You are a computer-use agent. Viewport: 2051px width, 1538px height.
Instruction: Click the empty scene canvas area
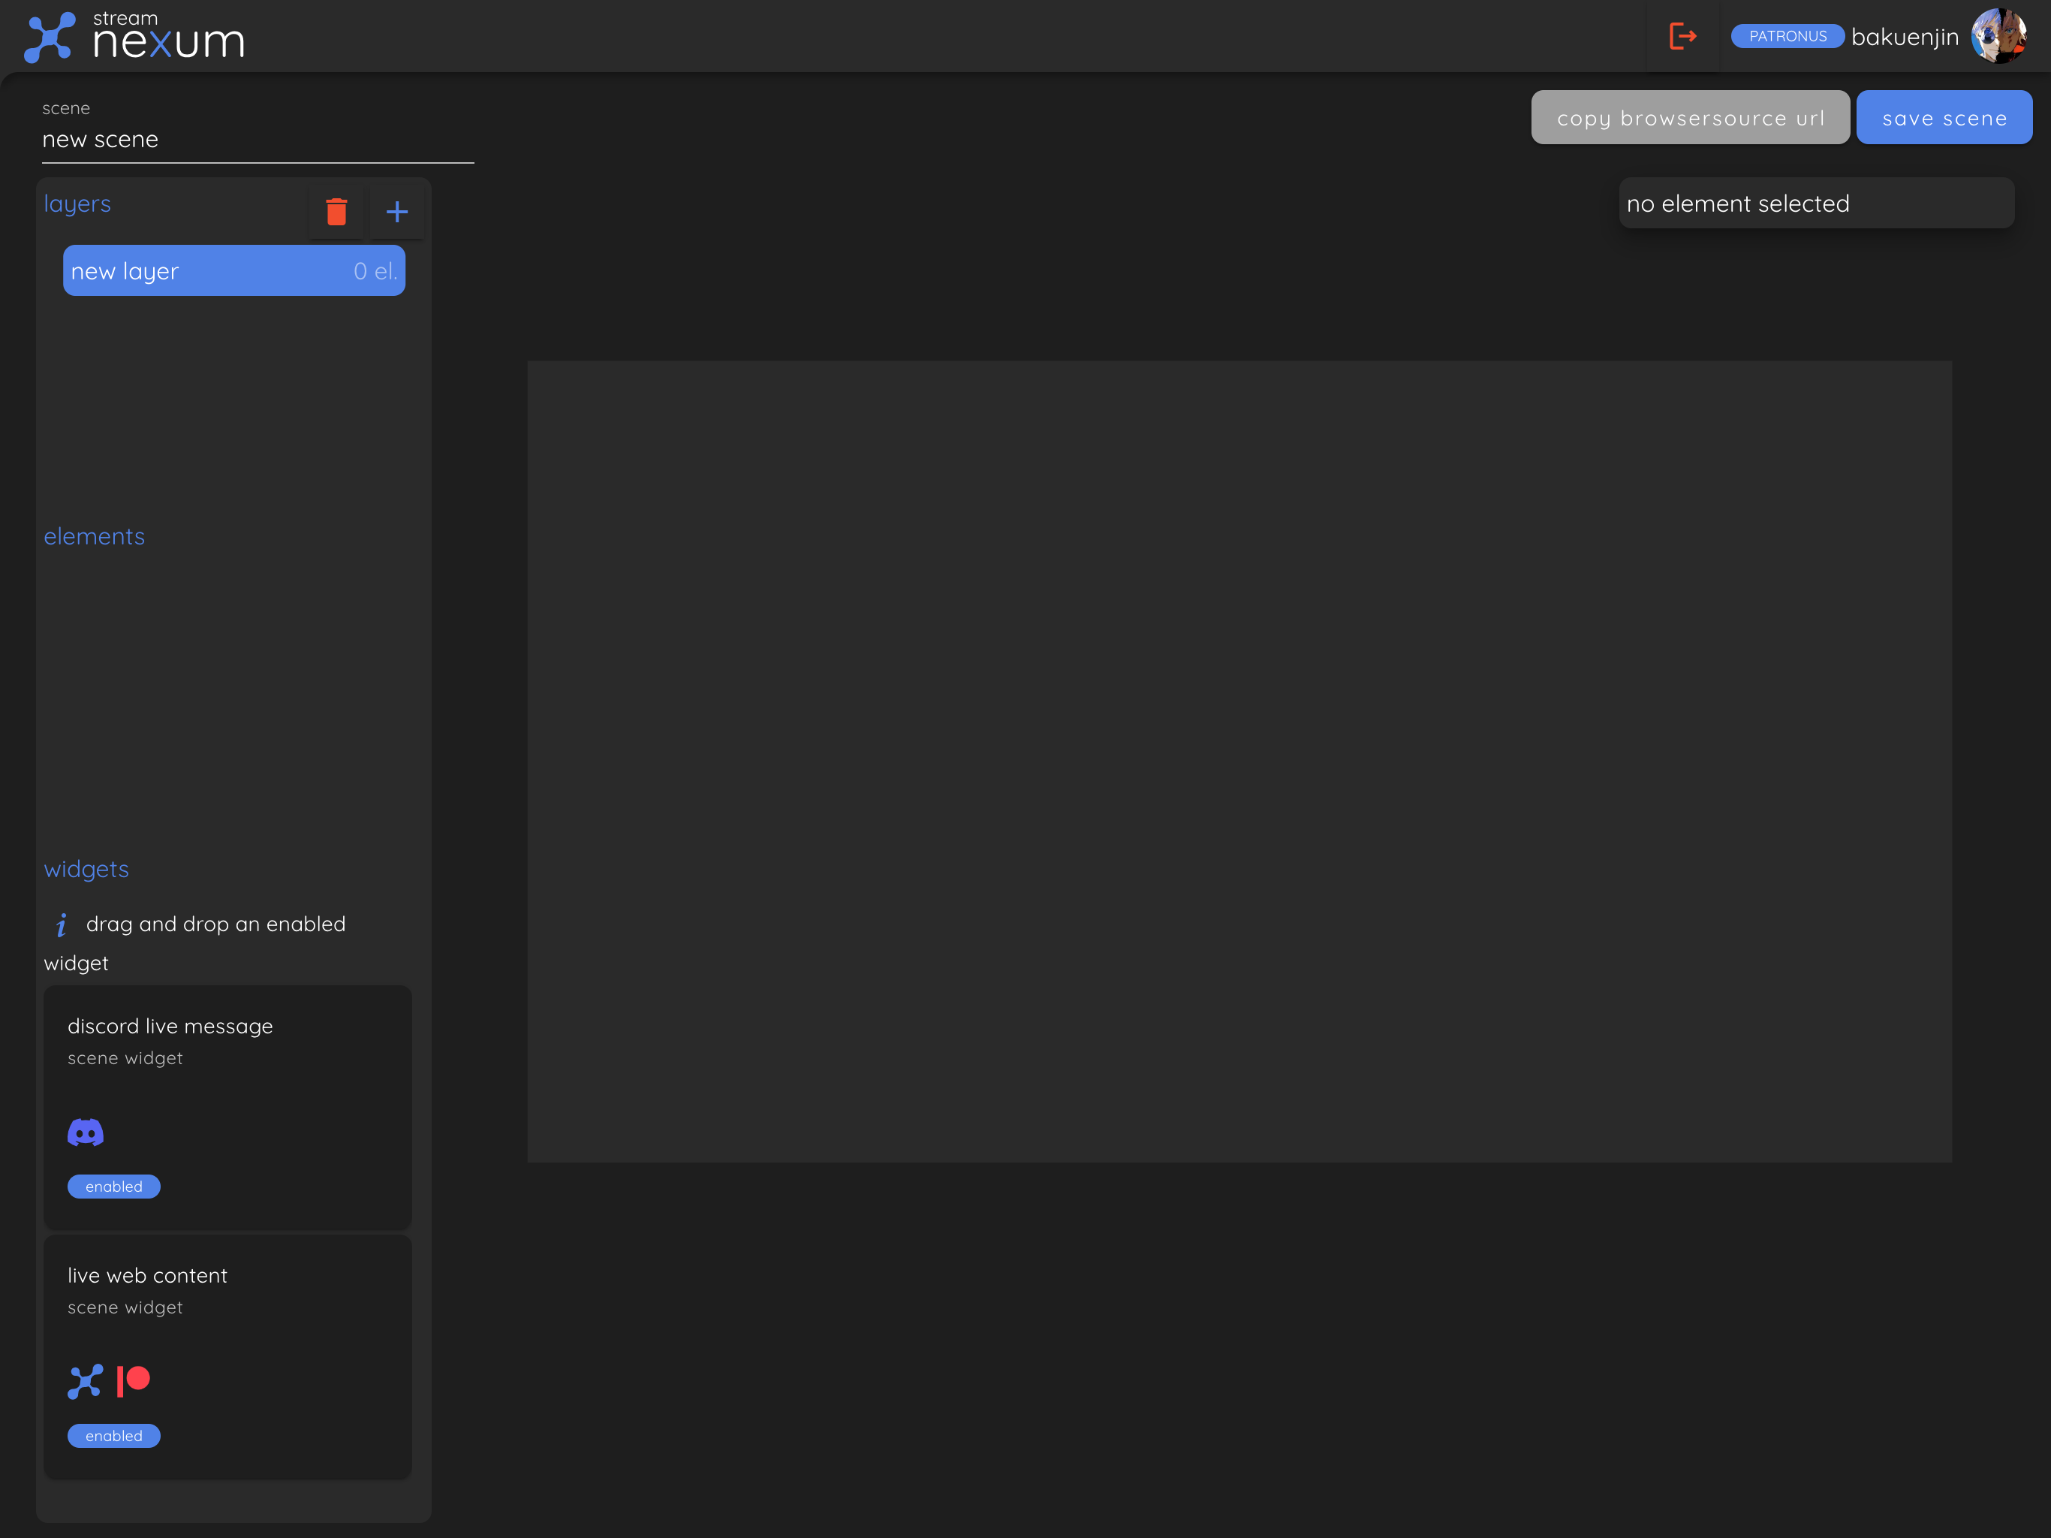click(1239, 761)
